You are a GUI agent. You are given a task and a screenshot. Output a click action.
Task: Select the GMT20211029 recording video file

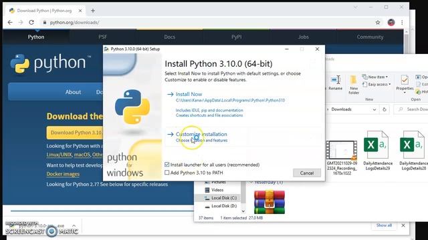pyautogui.click(x=342, y=157)
